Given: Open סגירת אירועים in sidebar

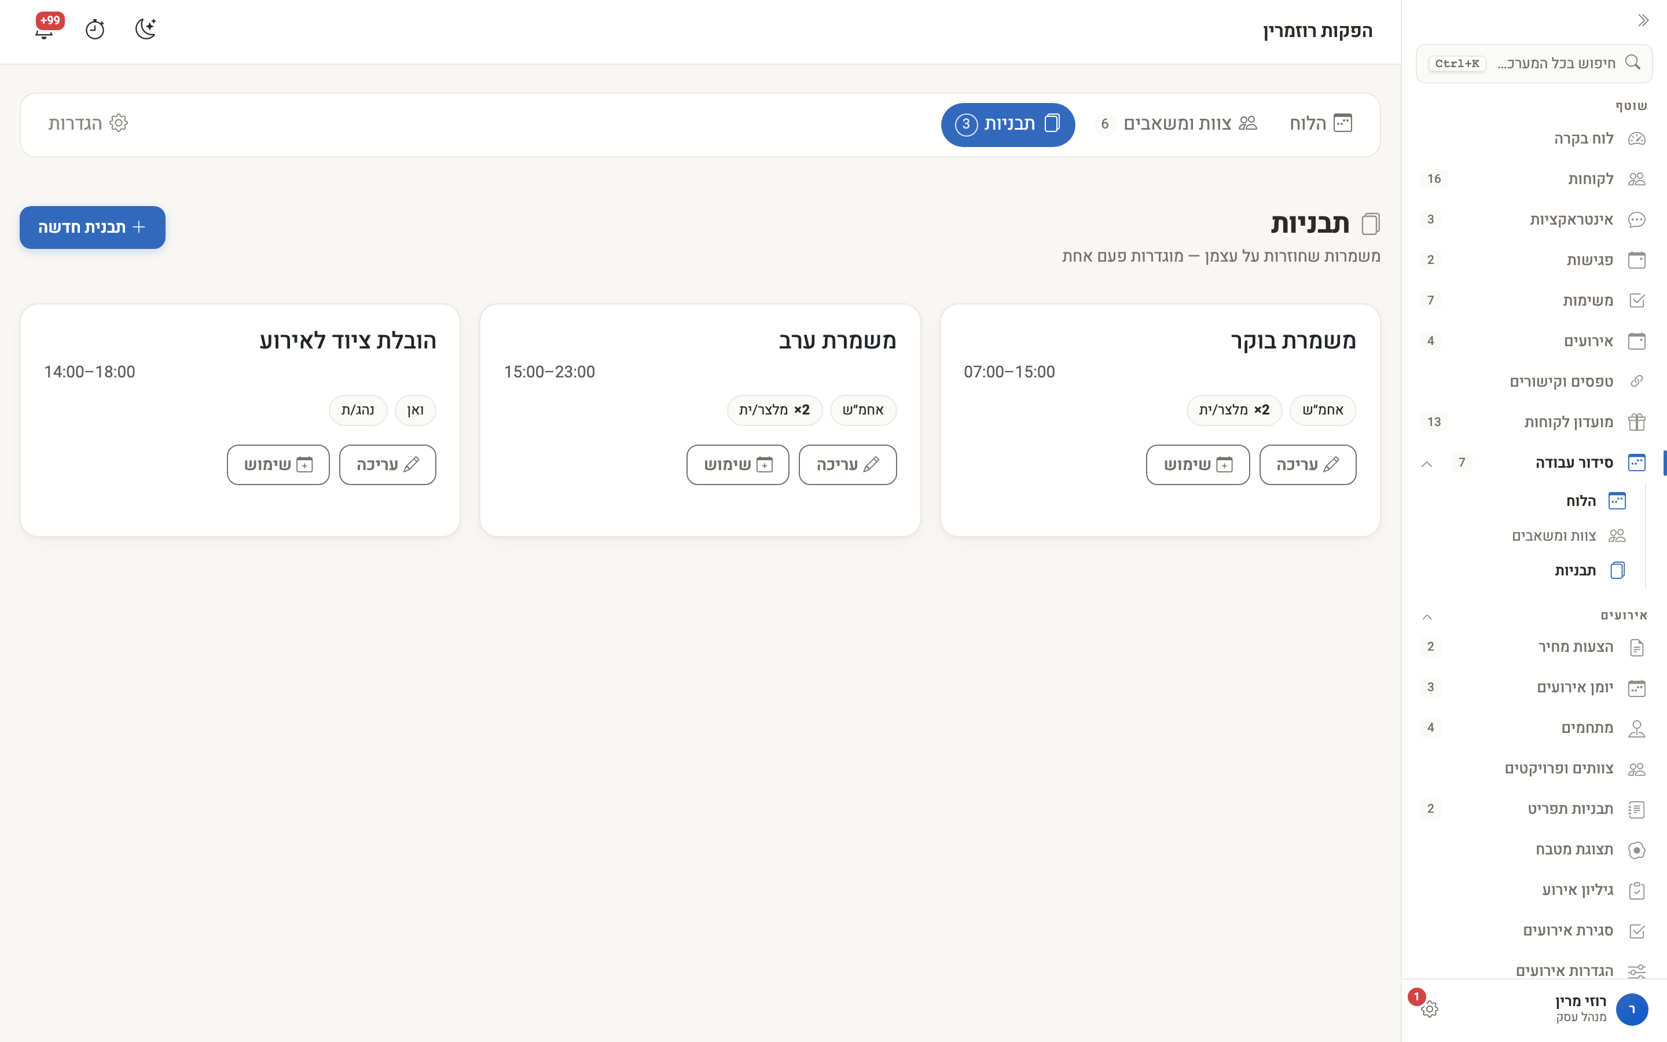Looking at the screenshot, I should [x=1533, y=931].
